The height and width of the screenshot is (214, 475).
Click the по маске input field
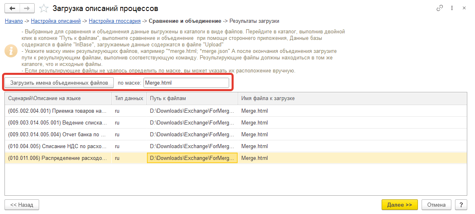pyautogui.click(x=186, y=83)
